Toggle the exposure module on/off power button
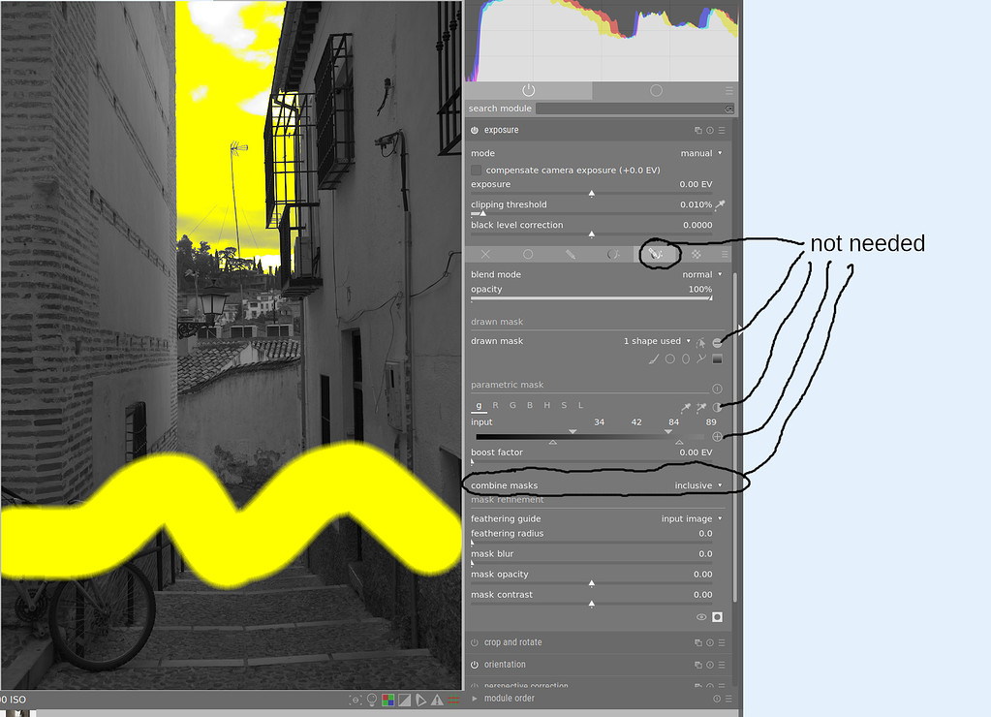This screenshot has width=991, height=717. coord(474,130)
